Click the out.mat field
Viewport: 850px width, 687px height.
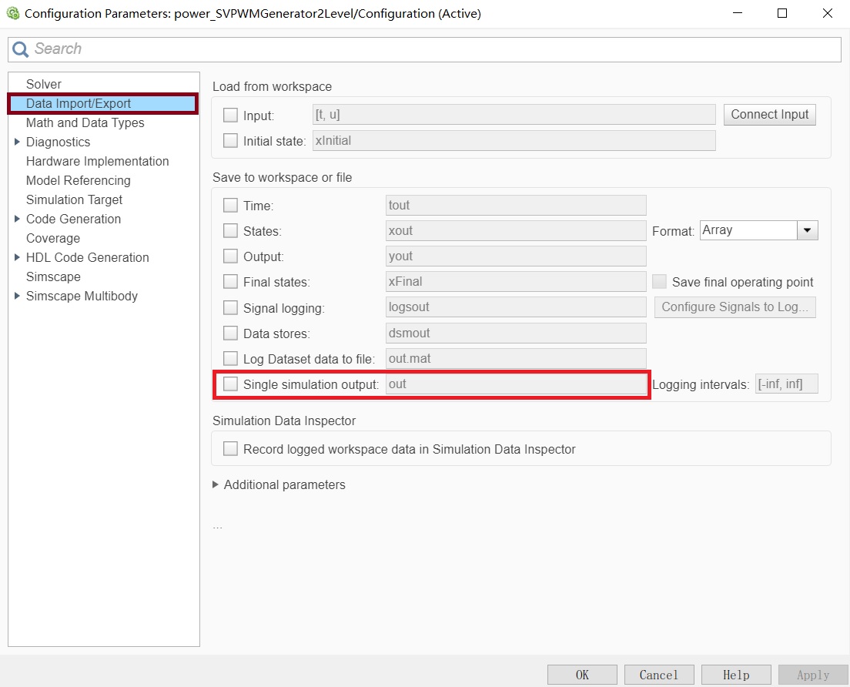(516, 358)
